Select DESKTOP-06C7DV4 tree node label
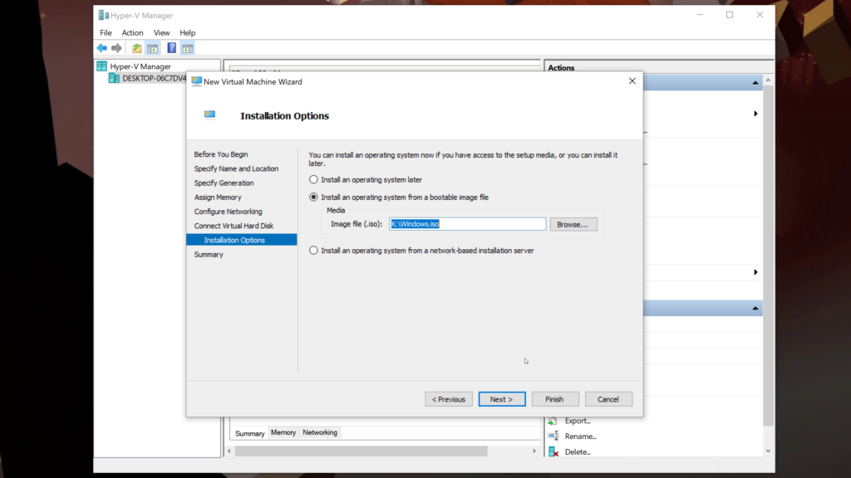The width and height of the screenshot is (851, 478). 154,78
